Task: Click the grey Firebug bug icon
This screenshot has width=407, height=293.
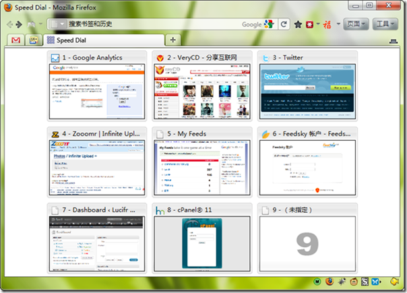Action: click(x=342, y=282)
